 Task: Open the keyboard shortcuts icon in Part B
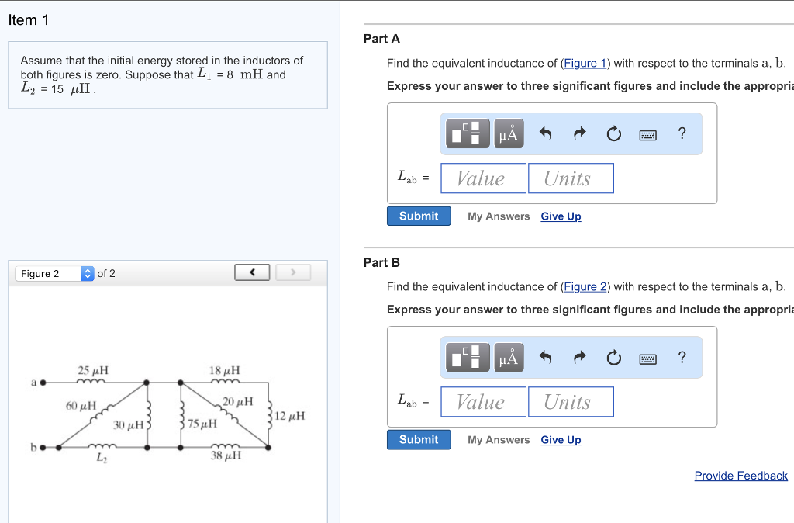point(647,358)
